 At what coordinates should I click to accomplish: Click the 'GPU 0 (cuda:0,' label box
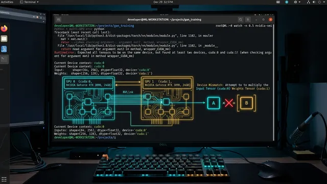(x=88, y=83)
